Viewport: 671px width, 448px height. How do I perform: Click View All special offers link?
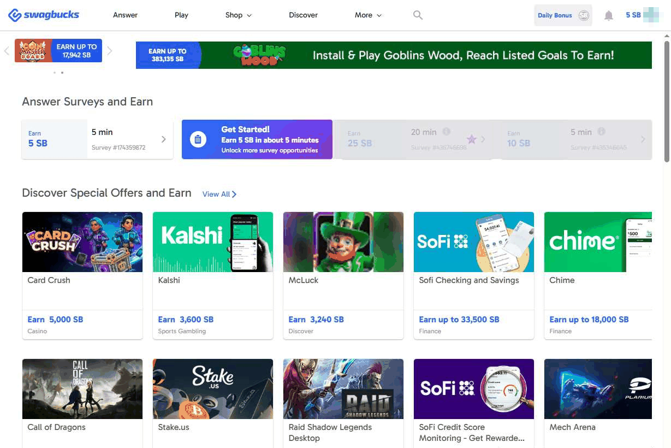coord(219,194)
